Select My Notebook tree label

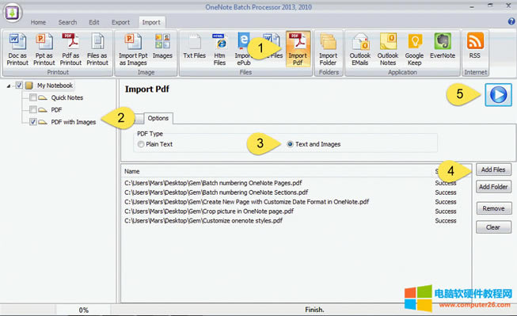point(55,86)
